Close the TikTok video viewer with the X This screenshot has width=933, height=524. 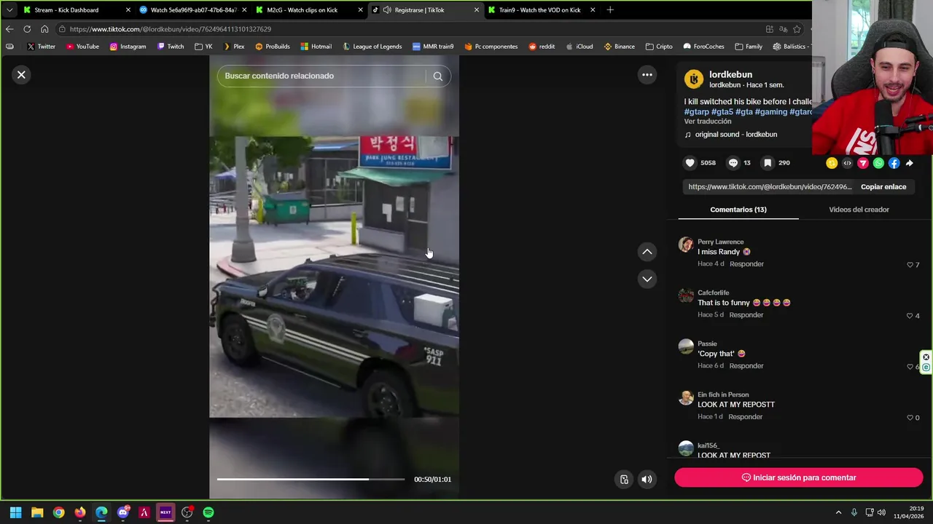click(21, 74)
